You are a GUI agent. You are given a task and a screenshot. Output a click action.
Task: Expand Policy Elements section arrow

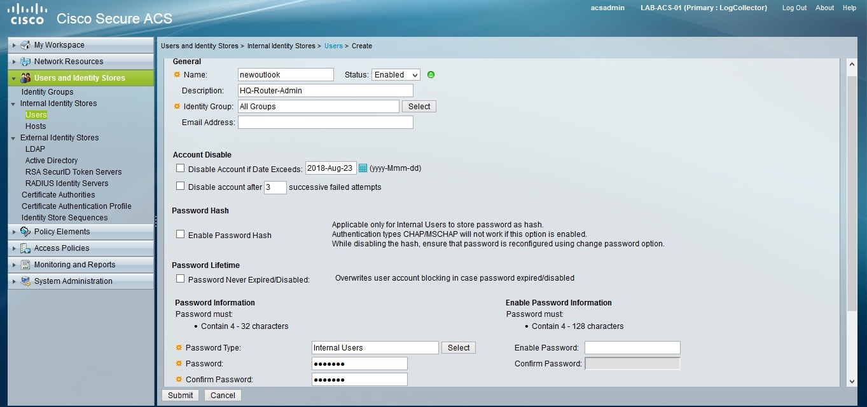(x=14, y=232)
